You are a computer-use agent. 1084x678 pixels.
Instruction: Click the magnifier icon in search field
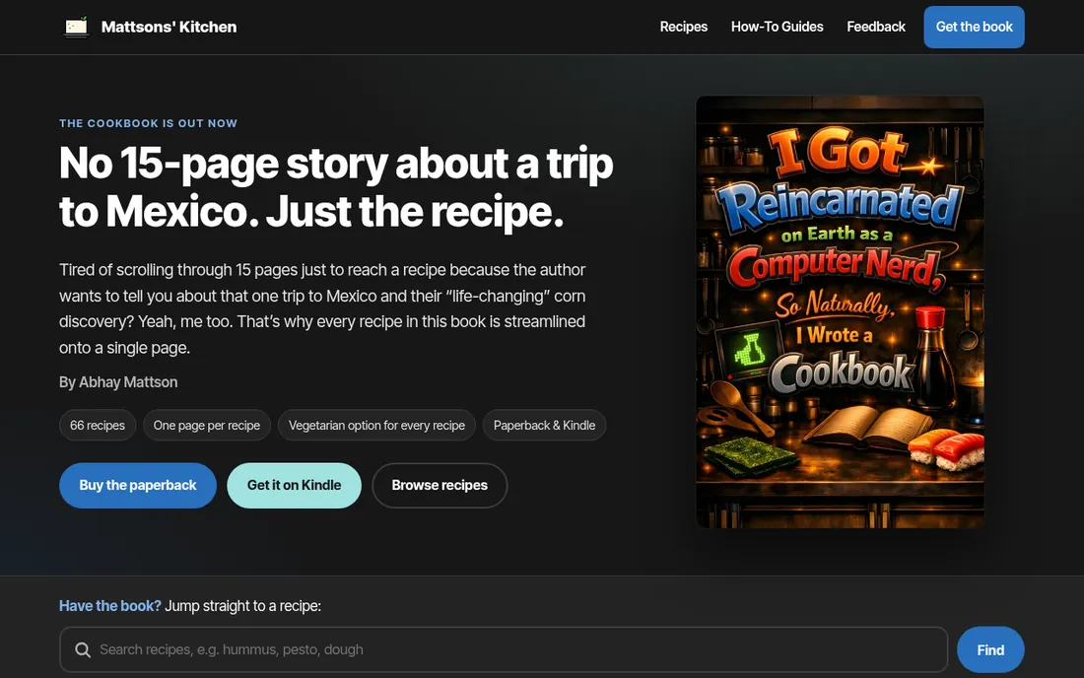tap(83, 649)
